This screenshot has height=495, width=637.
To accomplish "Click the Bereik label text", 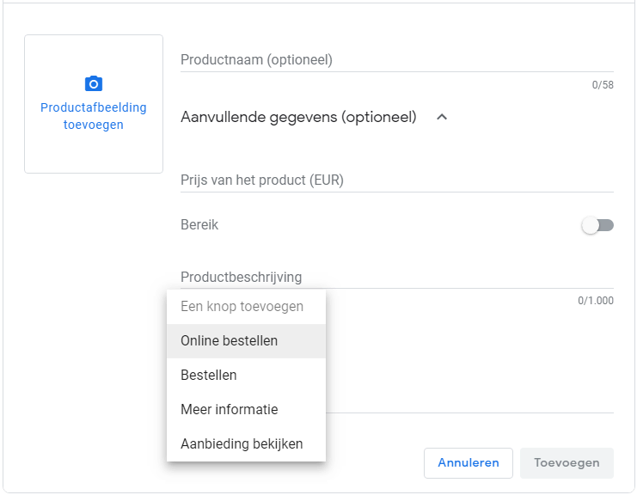I will click(199, 225).
